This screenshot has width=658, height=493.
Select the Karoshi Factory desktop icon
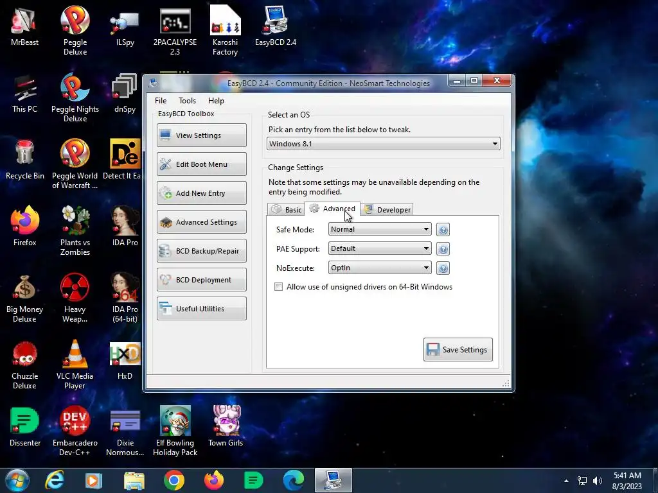pos(225,31)
